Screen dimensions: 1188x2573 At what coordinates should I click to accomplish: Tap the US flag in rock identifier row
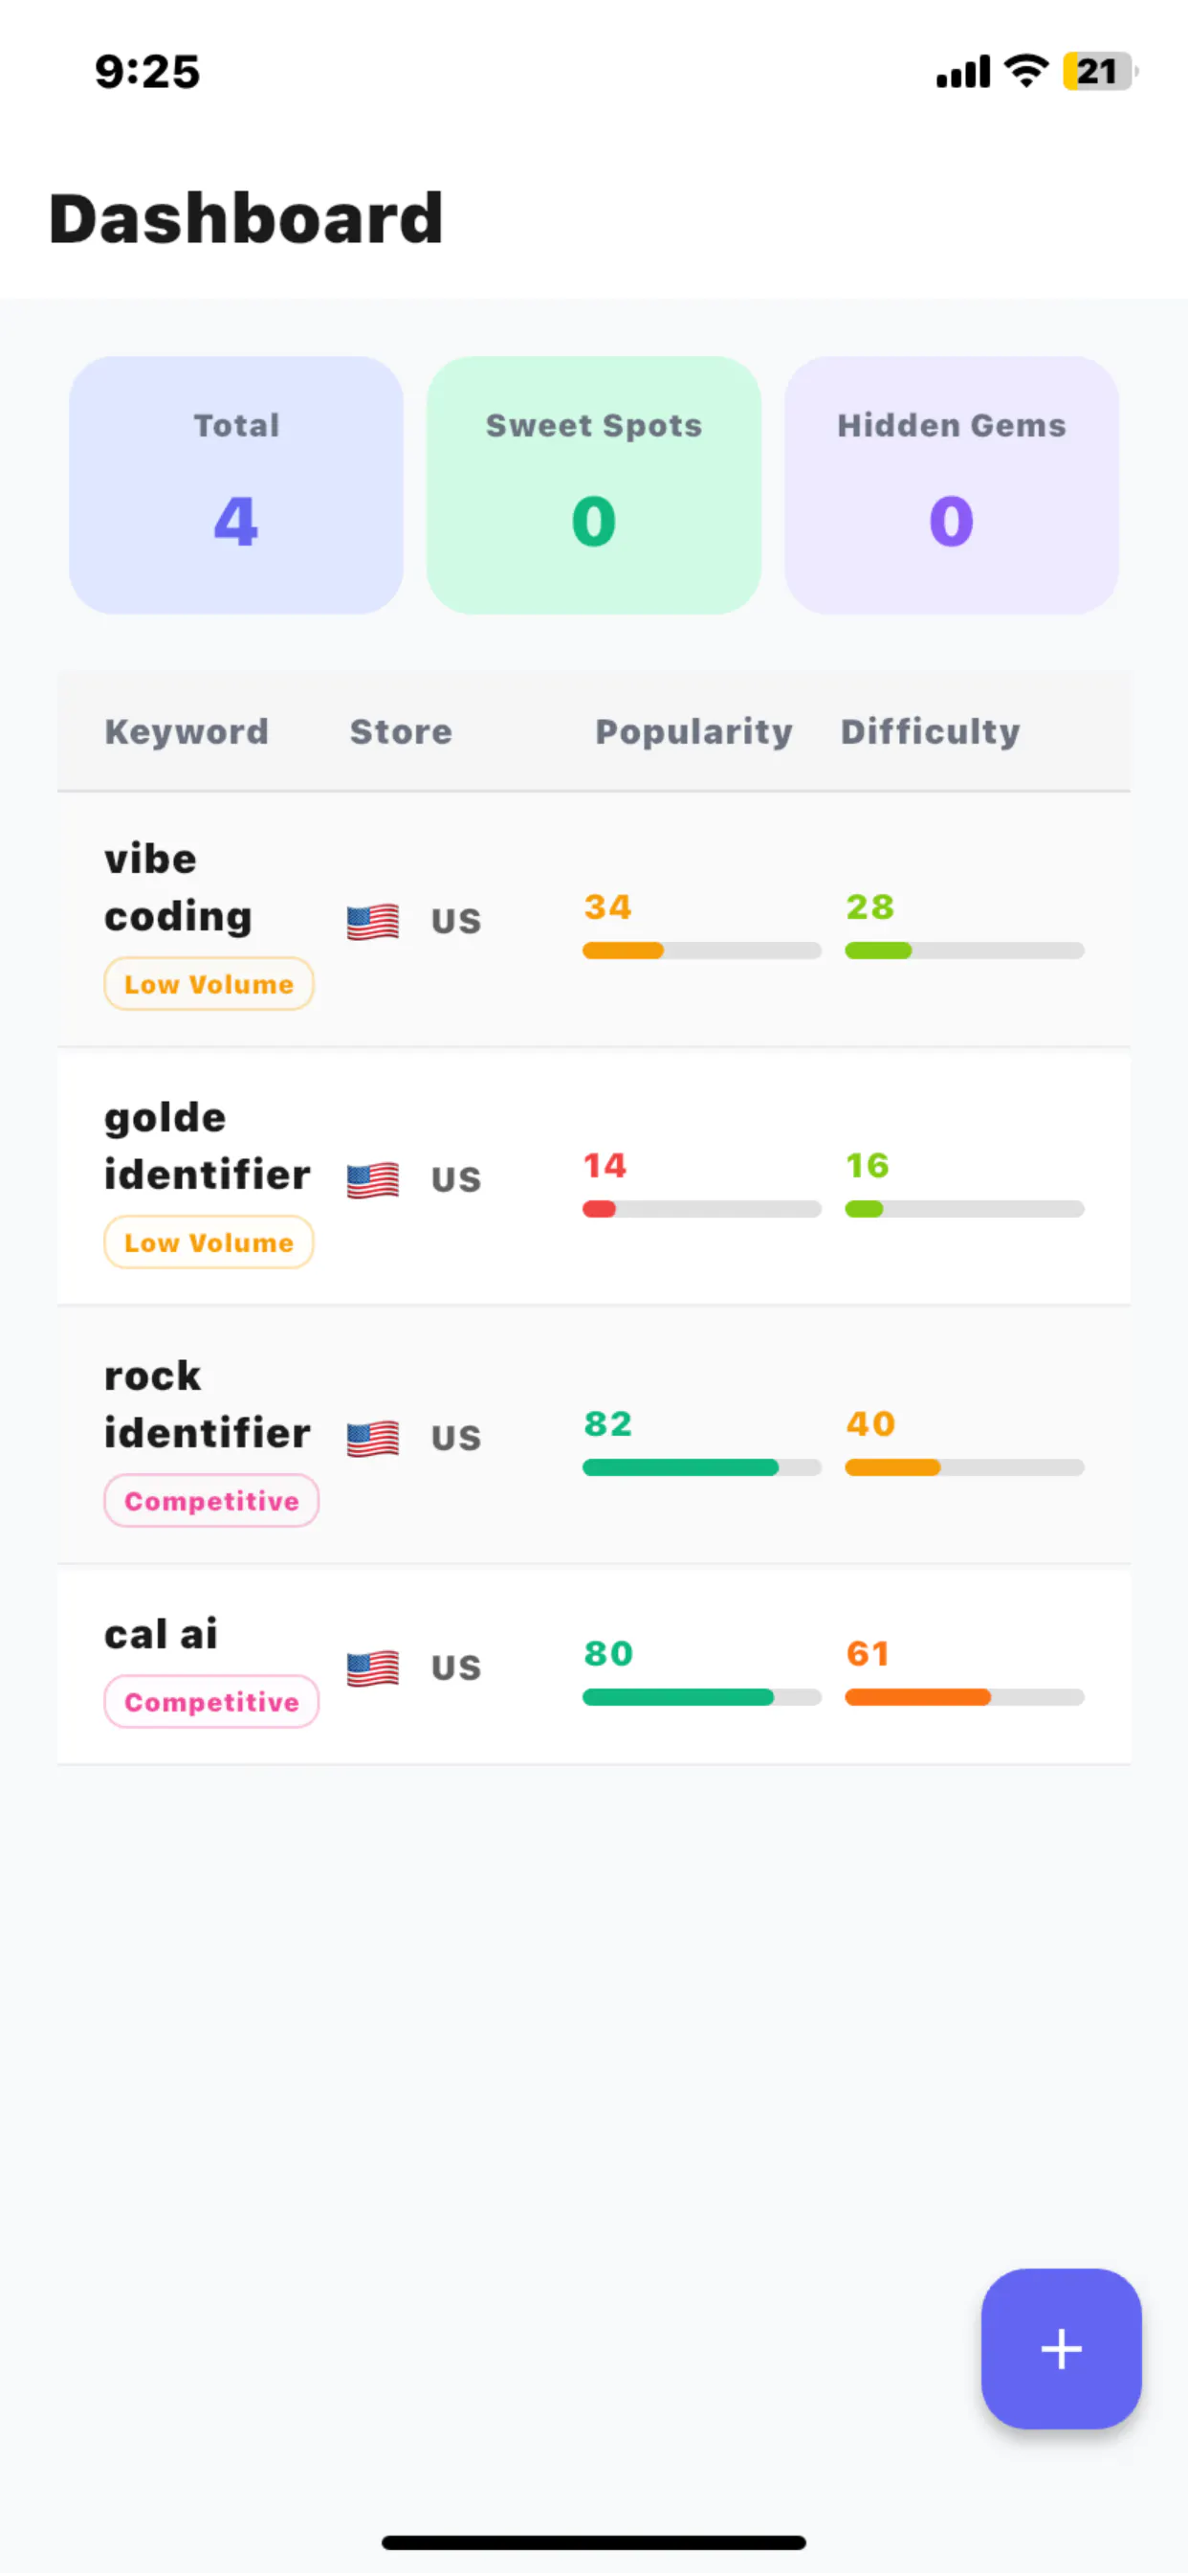click(372, 1439)
